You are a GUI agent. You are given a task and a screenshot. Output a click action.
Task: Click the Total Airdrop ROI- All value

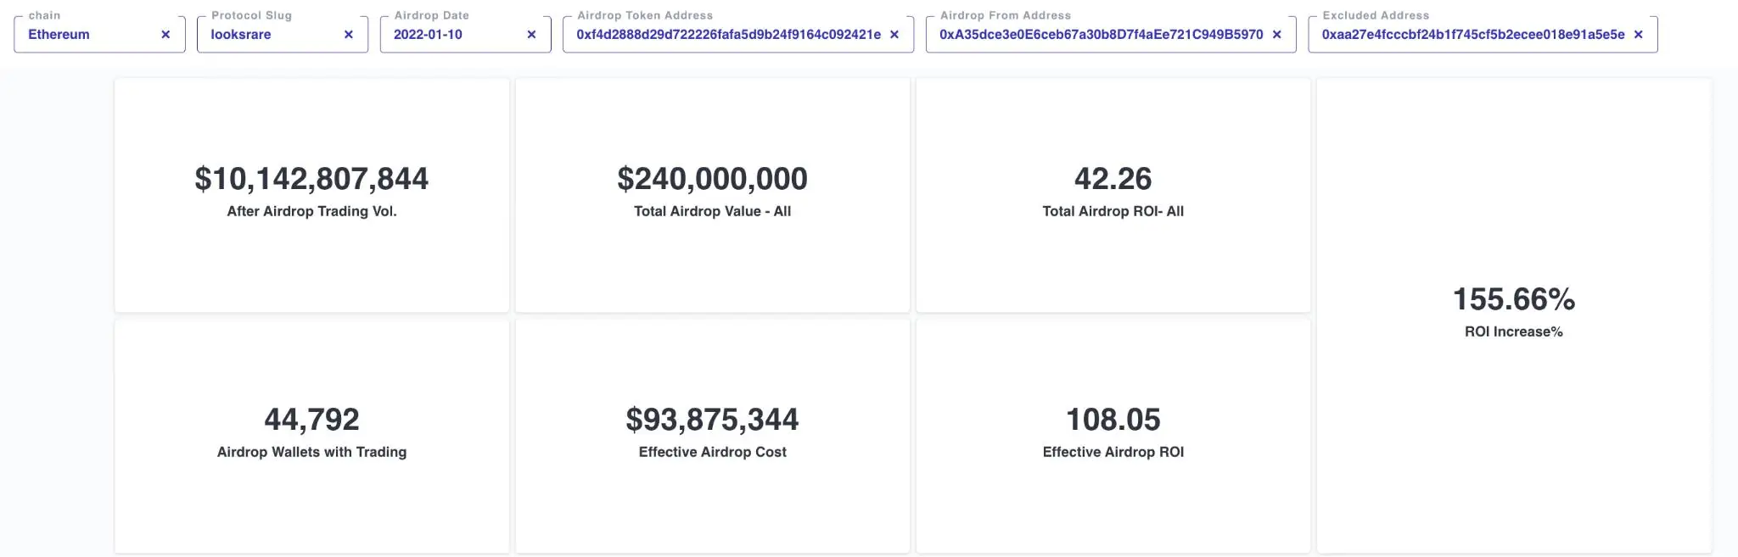click(x=1113, y=179)
